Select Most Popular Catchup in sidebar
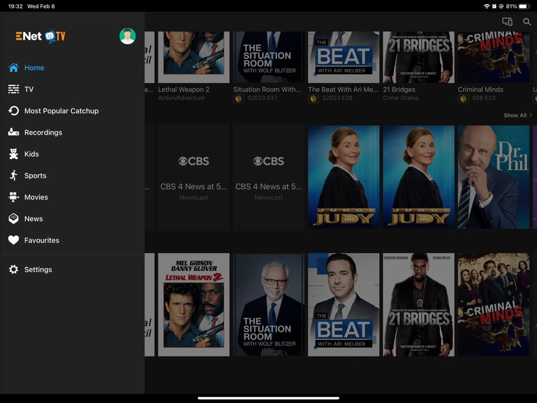 [x=72, y=111]
